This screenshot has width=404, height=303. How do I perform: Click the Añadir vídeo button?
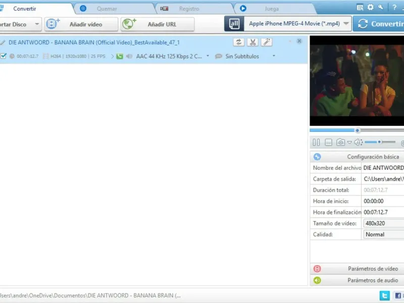tap(81, 24)
